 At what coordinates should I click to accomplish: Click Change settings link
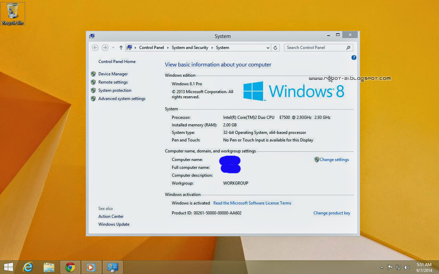point(334,160)
